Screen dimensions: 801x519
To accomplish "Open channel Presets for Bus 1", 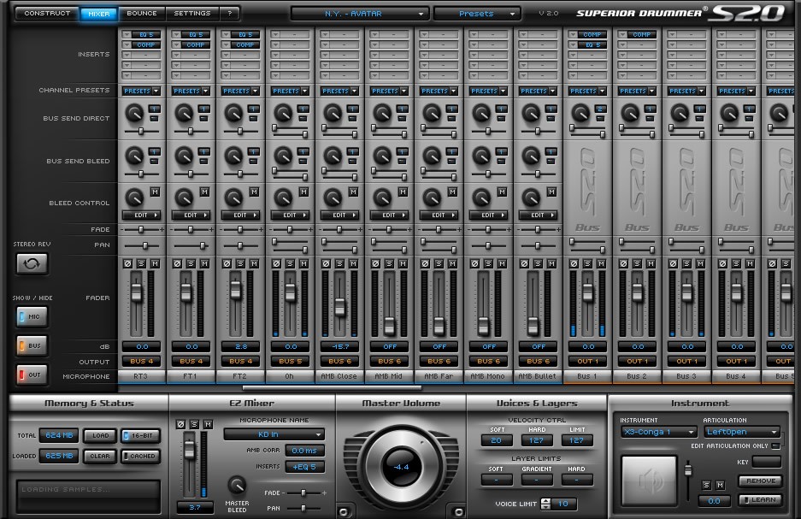I will tap(587, 91).
